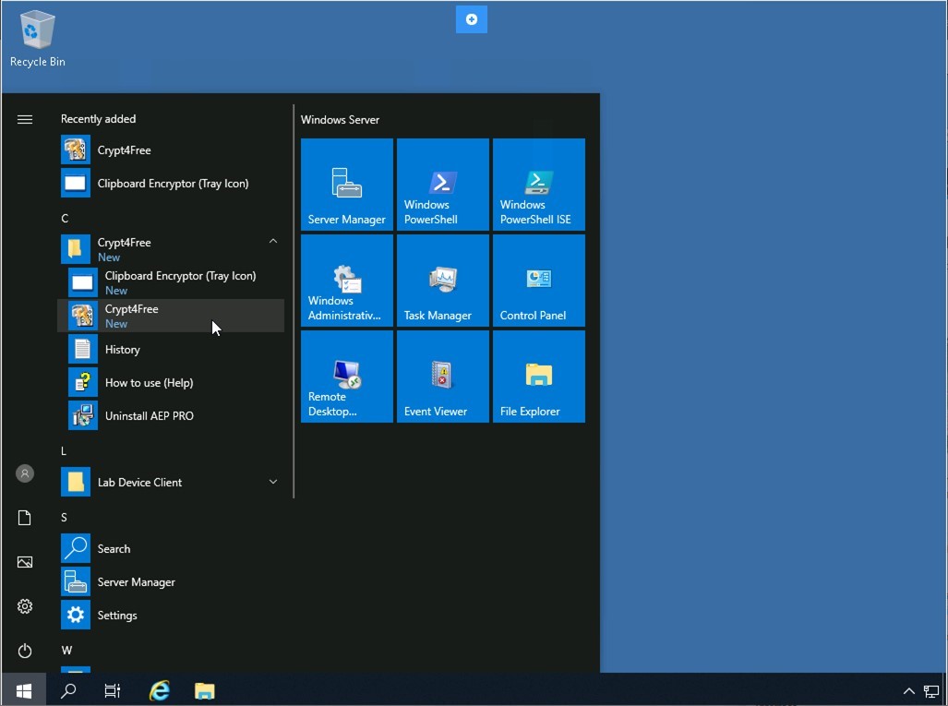The image size is (948, 706).
Task: Click the Recycle Bin desktop icon
Action: click(x=37, y=39)
